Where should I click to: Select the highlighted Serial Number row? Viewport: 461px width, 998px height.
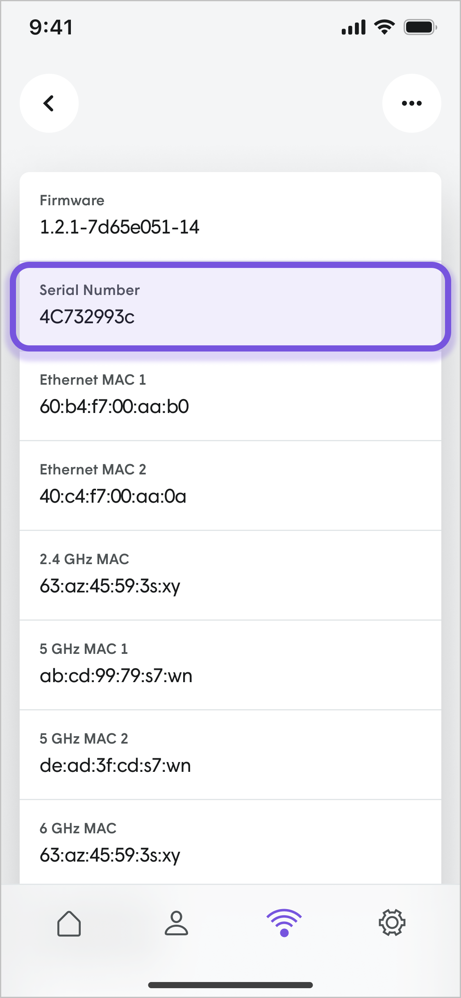coord(231,306)
